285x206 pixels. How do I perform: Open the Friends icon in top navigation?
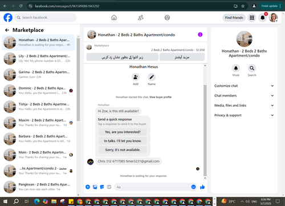coord(141,18)
